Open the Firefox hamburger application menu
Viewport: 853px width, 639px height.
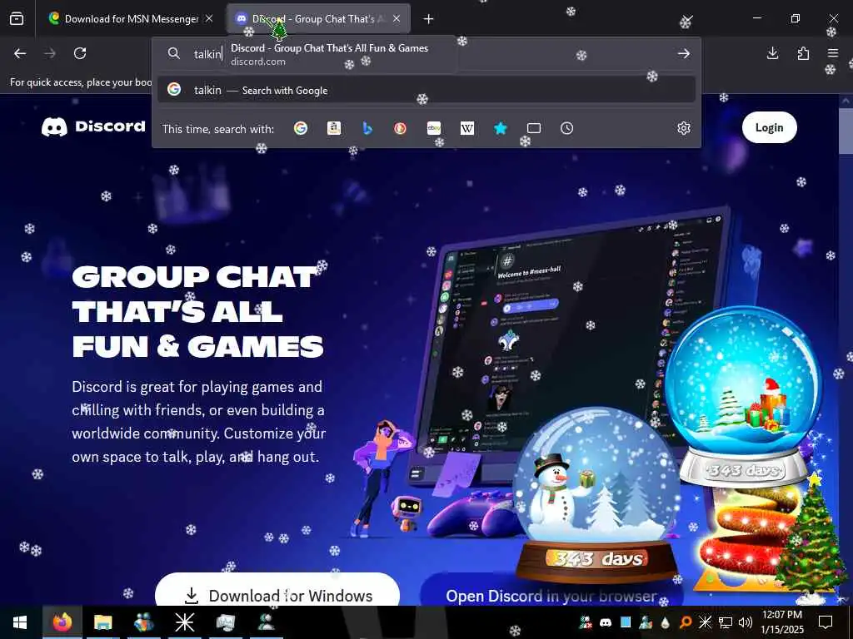(833, 53)
